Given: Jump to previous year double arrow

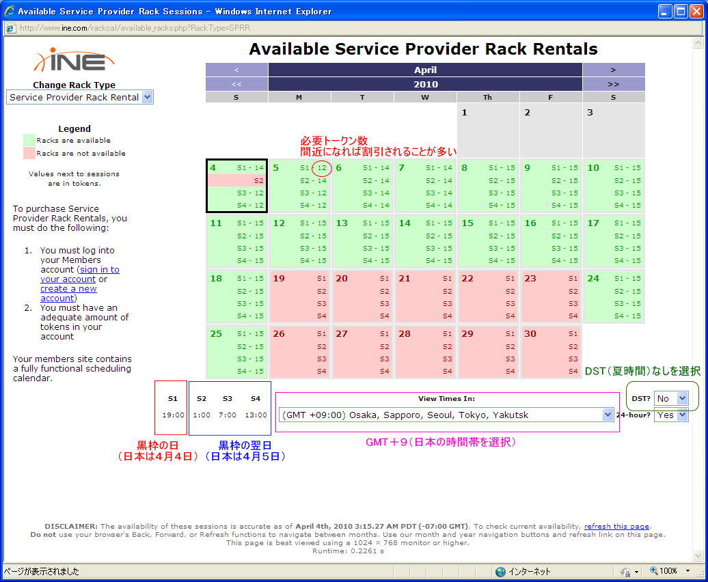Looking at the screenshot, I should (x=236, y=85).
